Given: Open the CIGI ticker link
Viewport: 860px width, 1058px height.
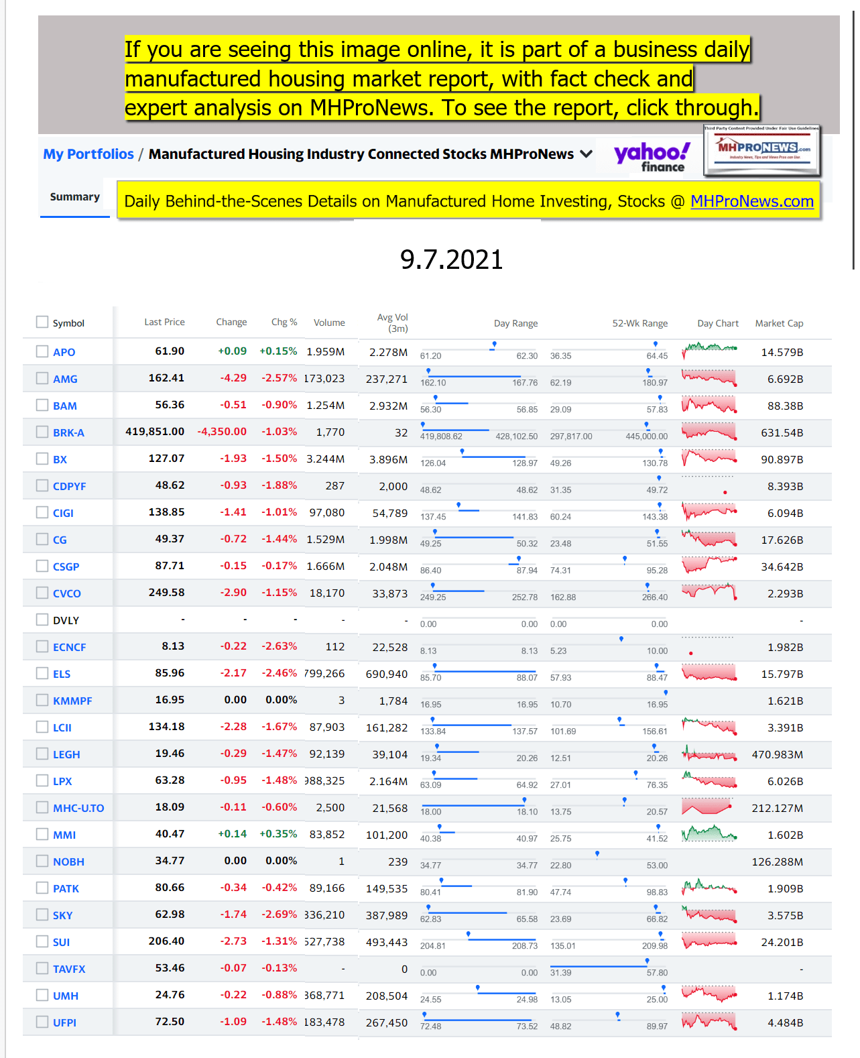Looking at the screenshot, I should point(63,513).
